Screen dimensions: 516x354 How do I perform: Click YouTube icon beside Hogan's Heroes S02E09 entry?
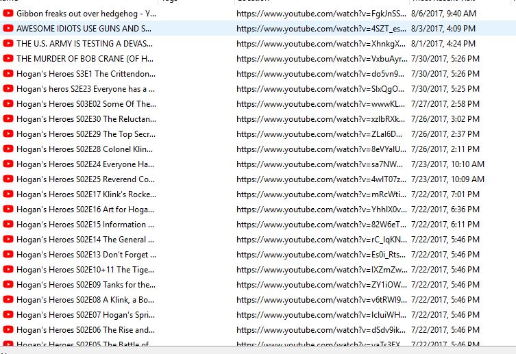[x=8, y=284]
